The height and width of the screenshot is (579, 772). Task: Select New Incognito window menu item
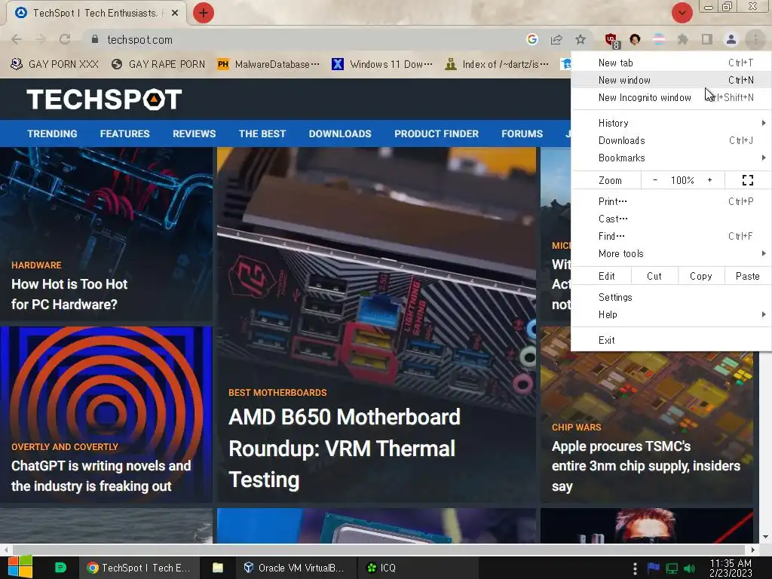pyautogui.click(x=671, y=97)
